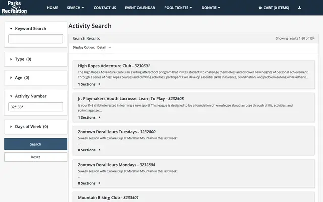Expand the Days of Week filter

click(29, 127)
